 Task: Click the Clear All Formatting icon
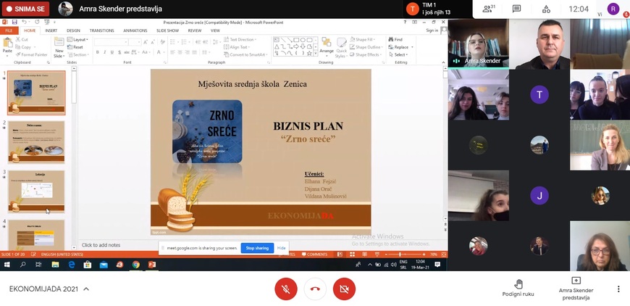[162, 42]
